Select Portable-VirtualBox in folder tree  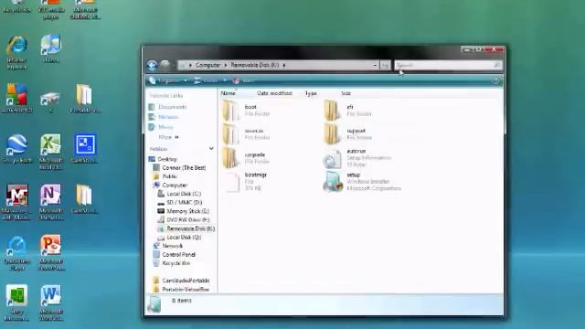181,289
